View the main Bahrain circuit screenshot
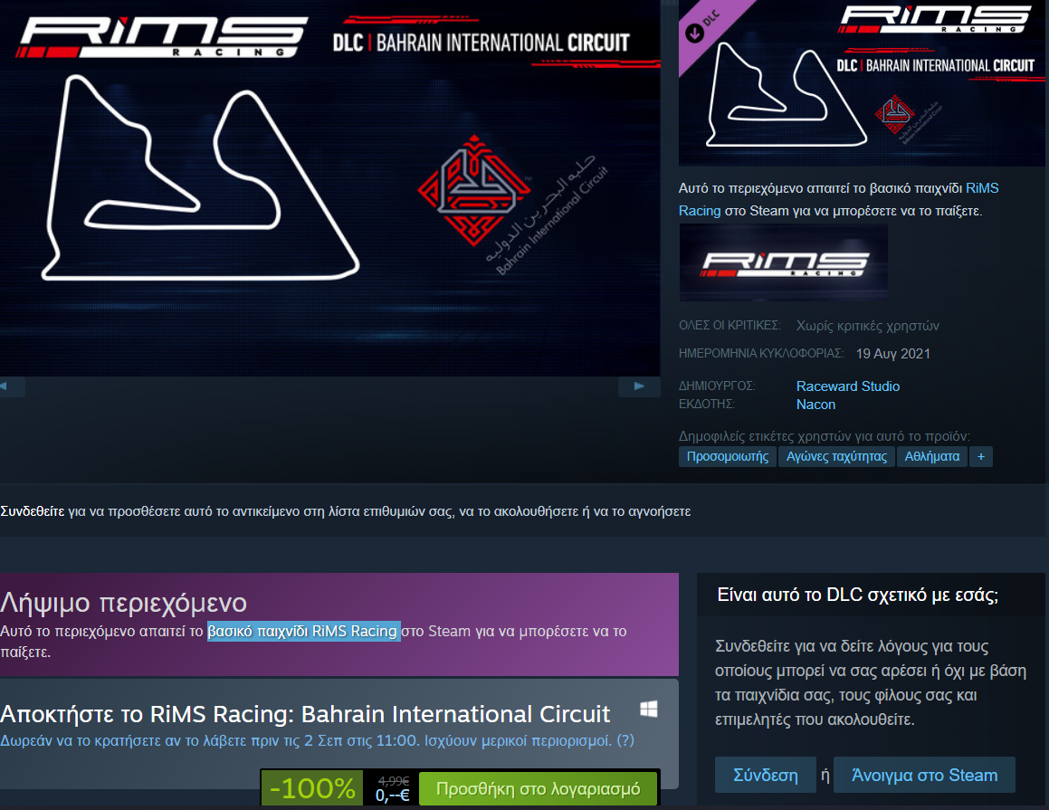This screenshot has width=1049, height=810. (329, 188)
